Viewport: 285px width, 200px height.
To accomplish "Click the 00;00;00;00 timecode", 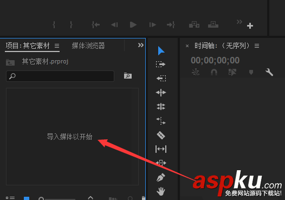I will click(215, 60).
